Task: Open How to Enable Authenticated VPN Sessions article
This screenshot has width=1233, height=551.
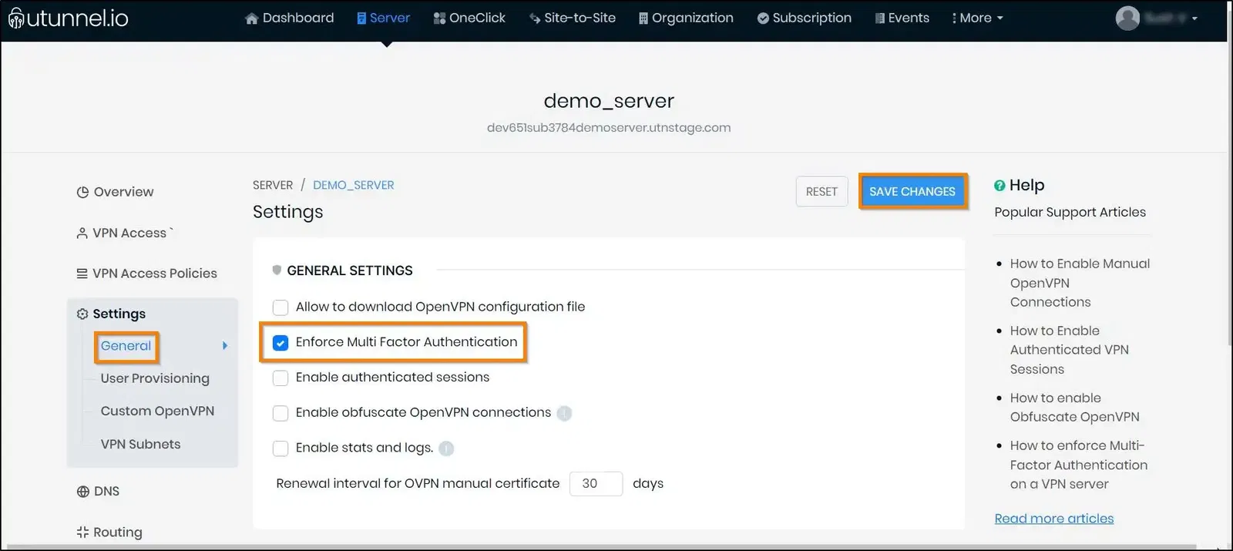Action: coord(1070,350)
